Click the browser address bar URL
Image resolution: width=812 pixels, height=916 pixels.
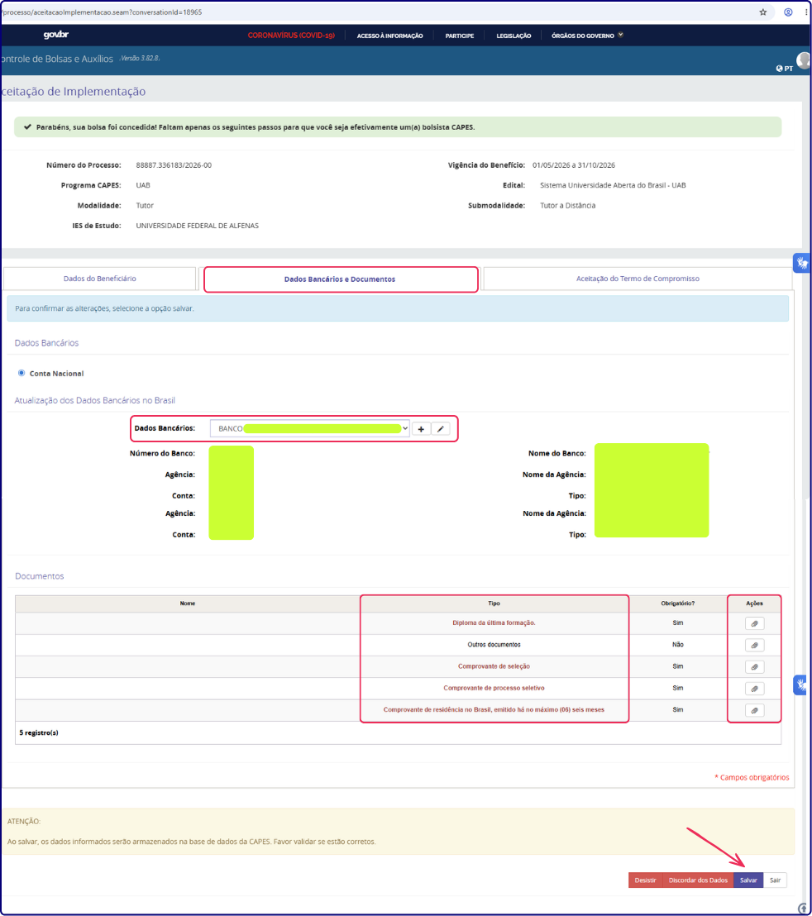click(x=103, y=12)
